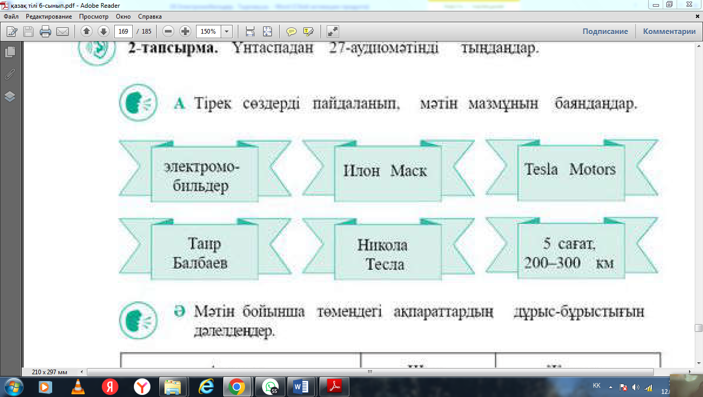Click the convert/edit PDF online icon
The image size is (703, 397).
coord(11,32)
